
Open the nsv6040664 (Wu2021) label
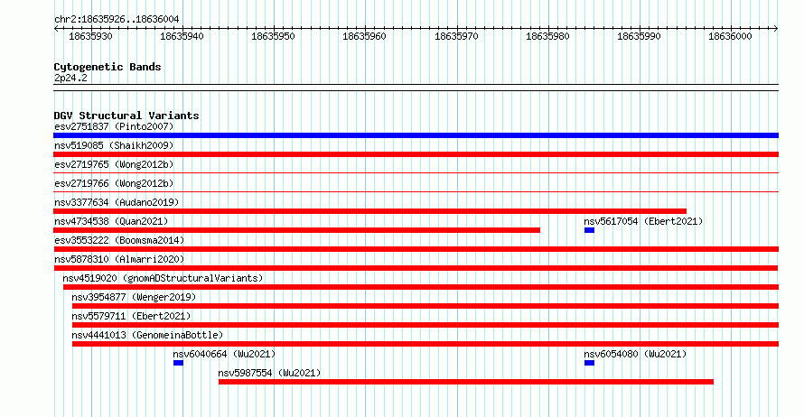(x=224, y=354)
